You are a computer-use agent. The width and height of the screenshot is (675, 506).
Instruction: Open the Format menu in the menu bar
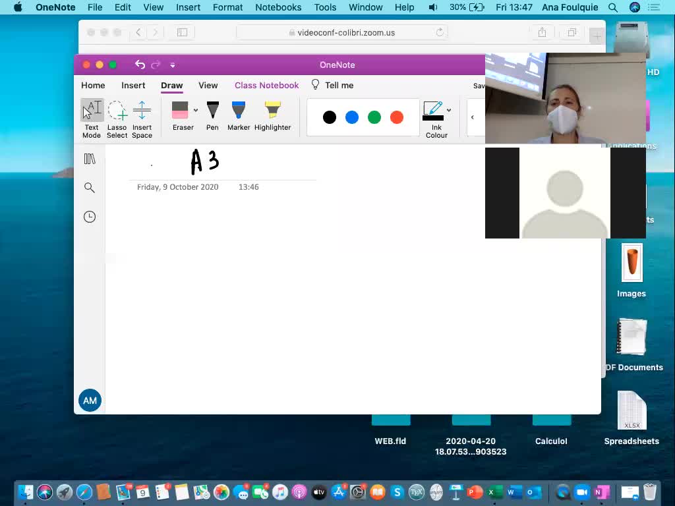pos(227,7)
